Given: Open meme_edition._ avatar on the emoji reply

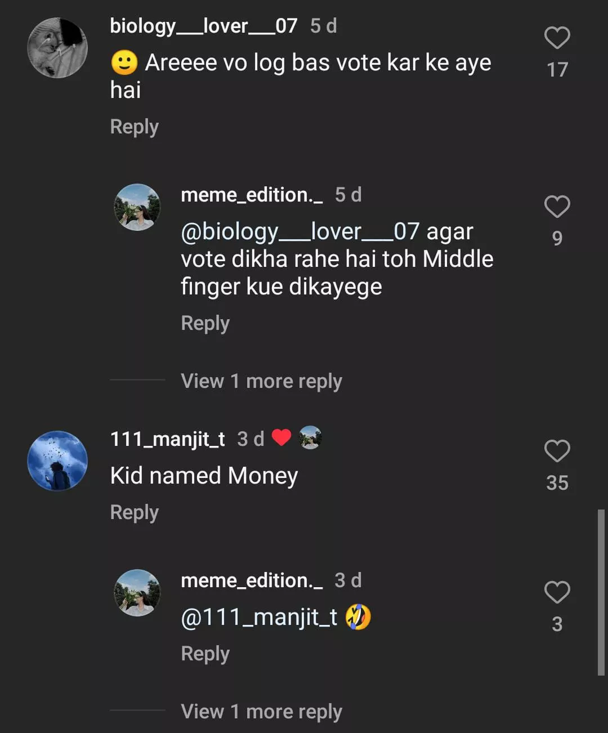Looking at the screenshot, I should pyautogui.click(x=137, y=593).
